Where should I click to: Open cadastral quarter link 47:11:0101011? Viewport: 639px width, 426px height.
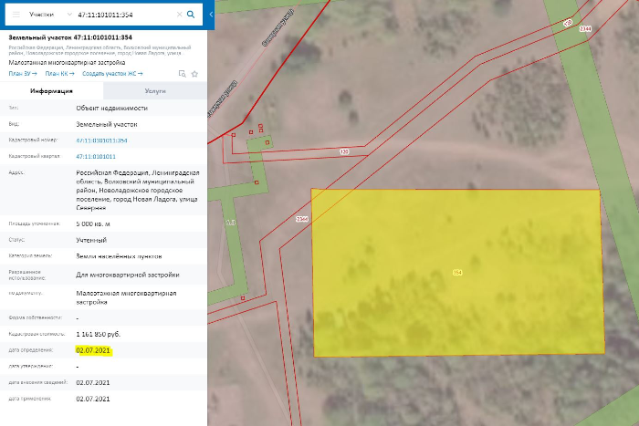[95, 156]
